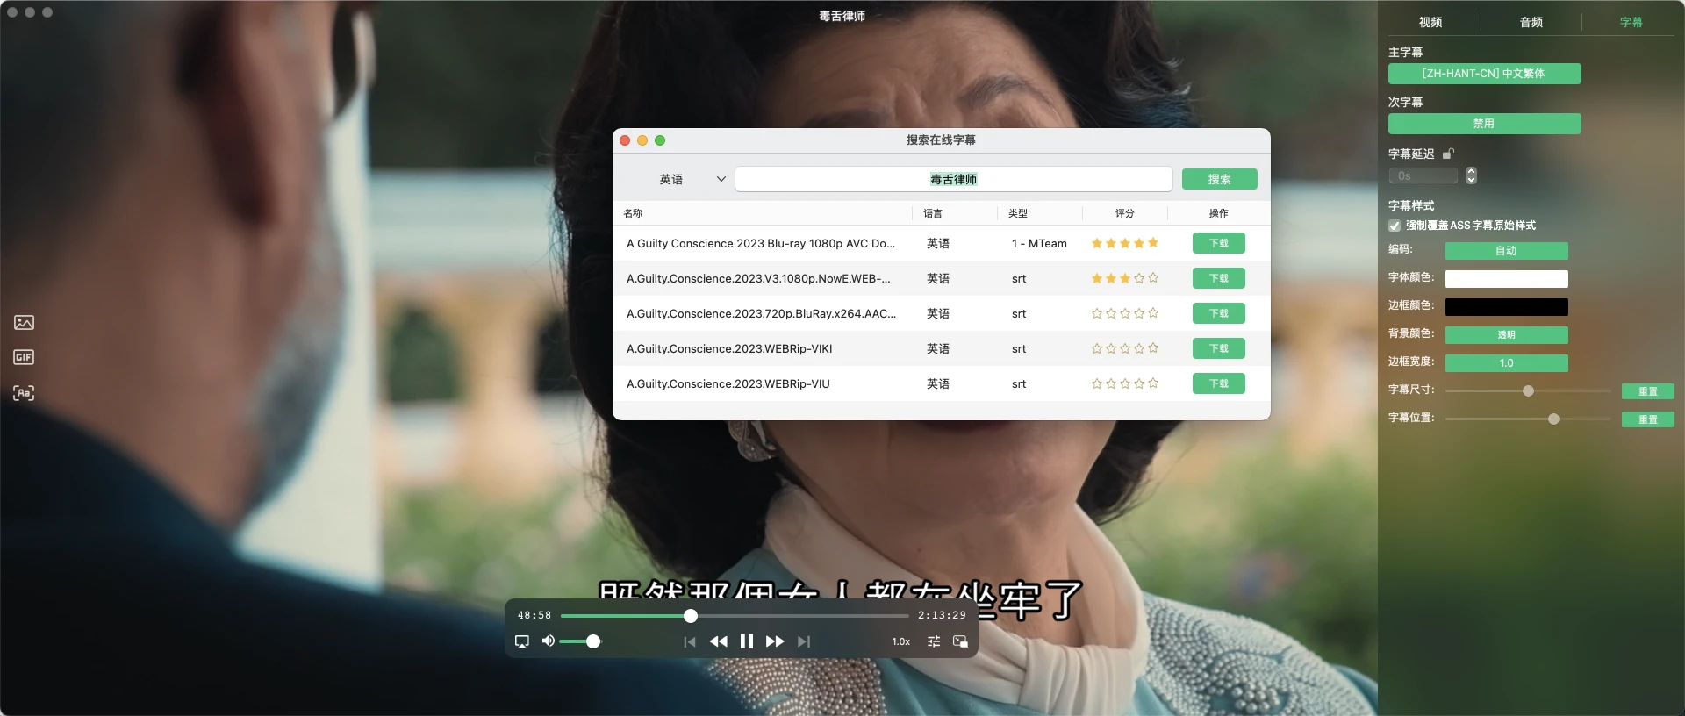Open the background color 透明 selector
The height and width of the screenshot is (716, 1685).
(1507, 335)
